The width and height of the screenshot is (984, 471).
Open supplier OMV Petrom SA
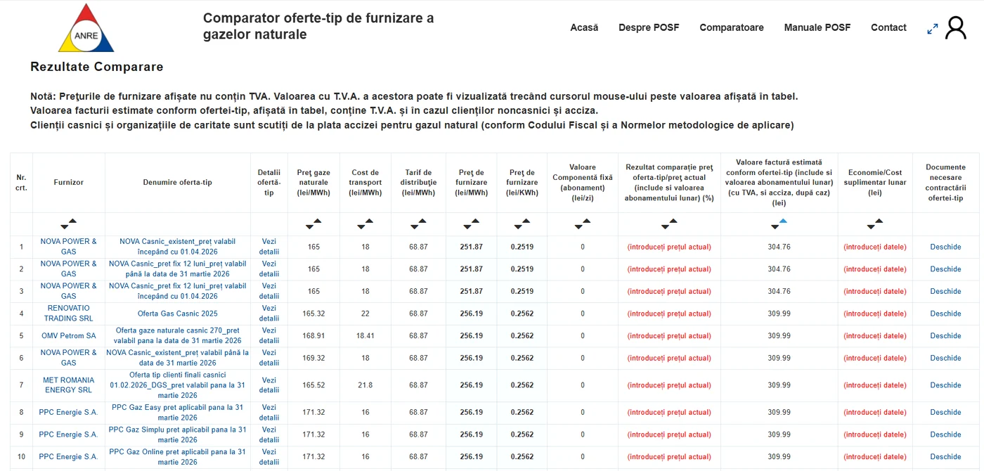pos(69,336)
